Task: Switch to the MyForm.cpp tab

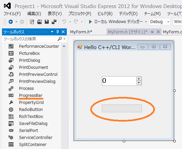Action: coord(172,32)
